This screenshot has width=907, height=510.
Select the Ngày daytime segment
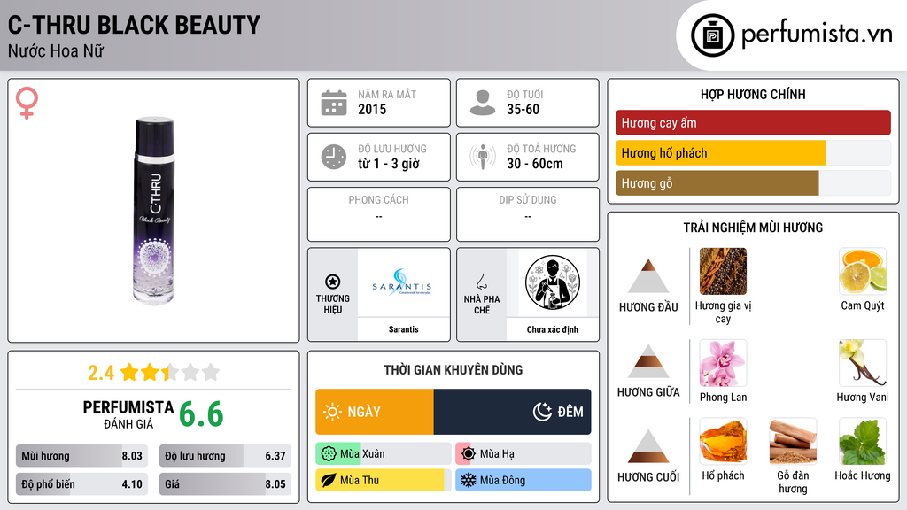[375, 412]
